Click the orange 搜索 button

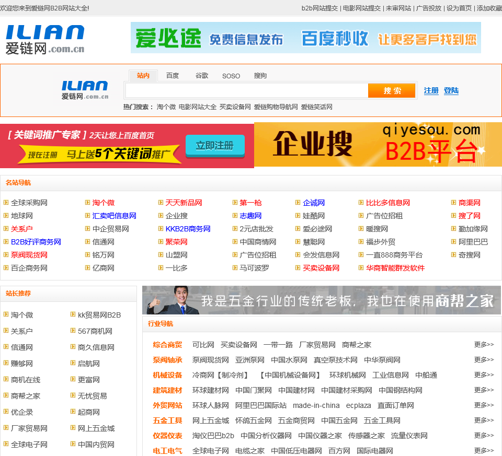[392, 91]
